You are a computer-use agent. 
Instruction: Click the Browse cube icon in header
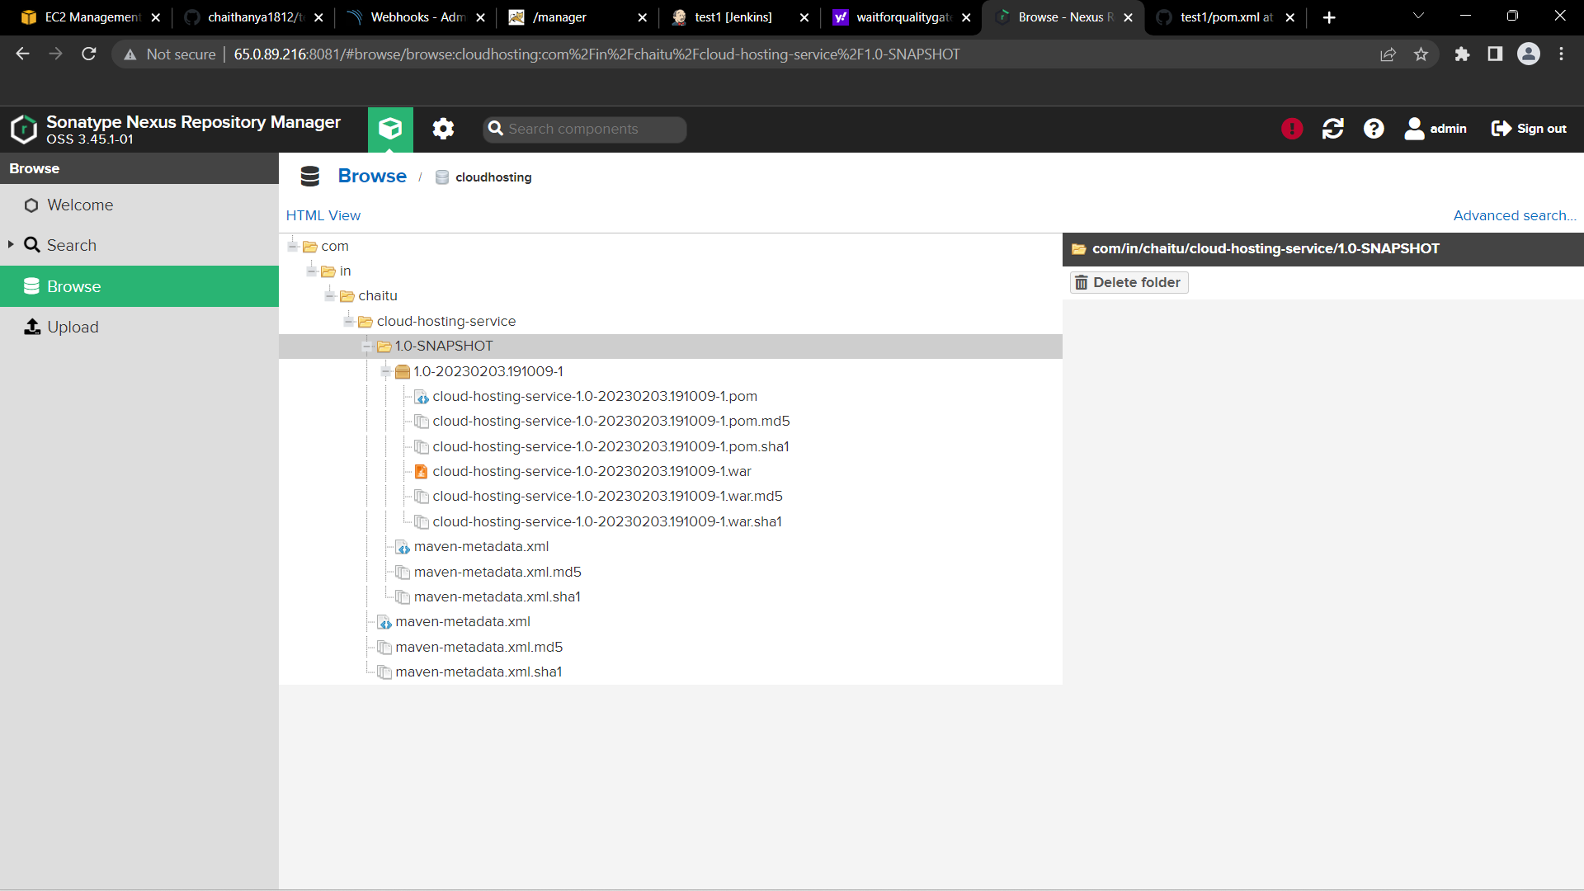[390, 129]
